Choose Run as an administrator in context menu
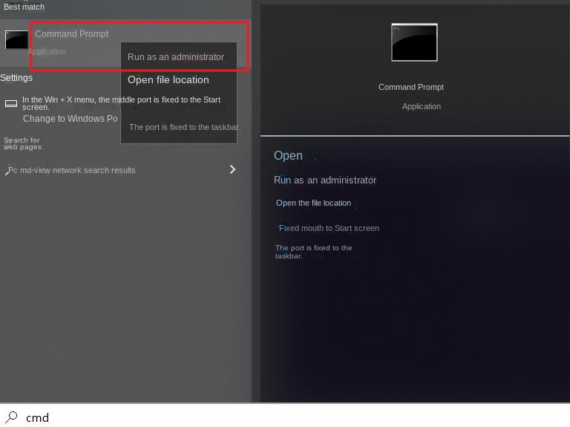The height and width of the screenshot is (427, 570). 176,57
